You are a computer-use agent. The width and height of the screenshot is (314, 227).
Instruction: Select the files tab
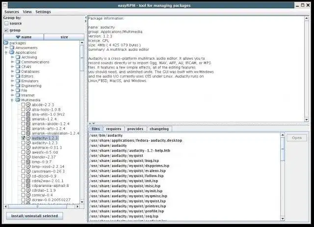[x=96, y=129]
